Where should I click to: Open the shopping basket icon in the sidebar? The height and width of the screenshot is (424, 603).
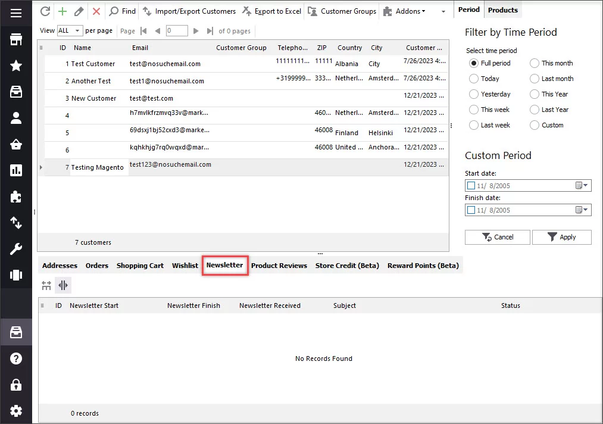(x=15, y=144)
